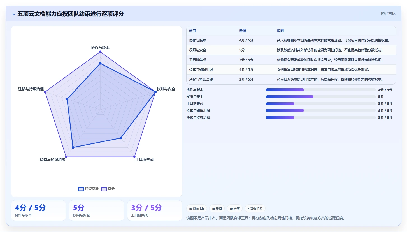This screenshot has height=232, width=407.
Task: Click the footer note starting 该图不是产品排名
Action: coord(266,218)
